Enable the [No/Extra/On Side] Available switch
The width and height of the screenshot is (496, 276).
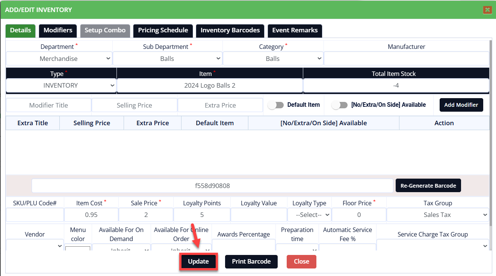[340, 105]
